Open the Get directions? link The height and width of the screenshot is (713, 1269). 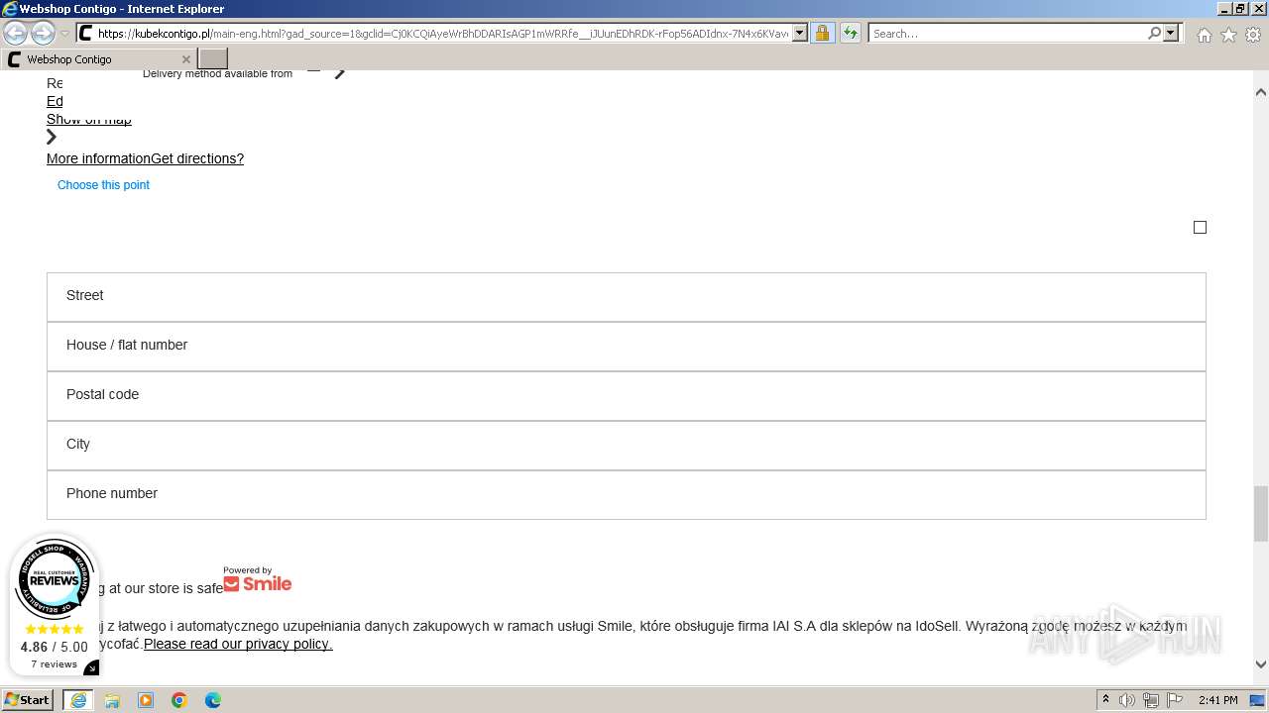click(x=197, y=158)
